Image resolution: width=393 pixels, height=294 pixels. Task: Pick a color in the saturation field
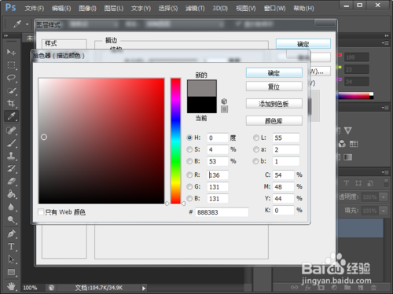[101, 141]
